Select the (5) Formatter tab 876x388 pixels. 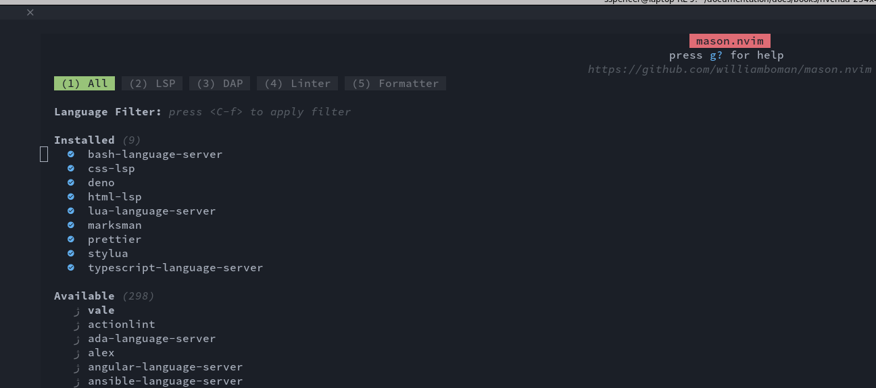(x=395, y=84)
